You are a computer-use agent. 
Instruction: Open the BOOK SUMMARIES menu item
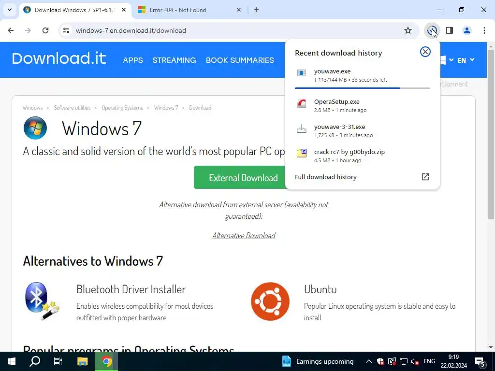tap(240, 60)
